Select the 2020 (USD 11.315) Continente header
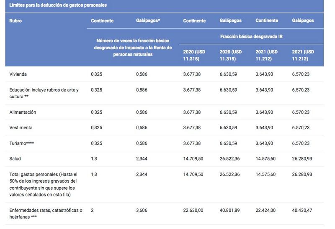The height and width of the screenshot is (229, 335). point(194,55)
